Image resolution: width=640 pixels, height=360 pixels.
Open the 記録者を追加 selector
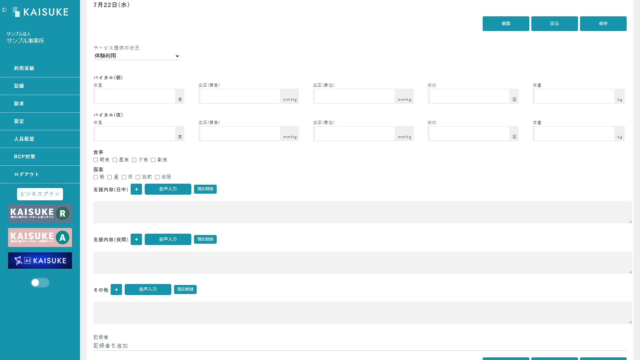[360, 346]
